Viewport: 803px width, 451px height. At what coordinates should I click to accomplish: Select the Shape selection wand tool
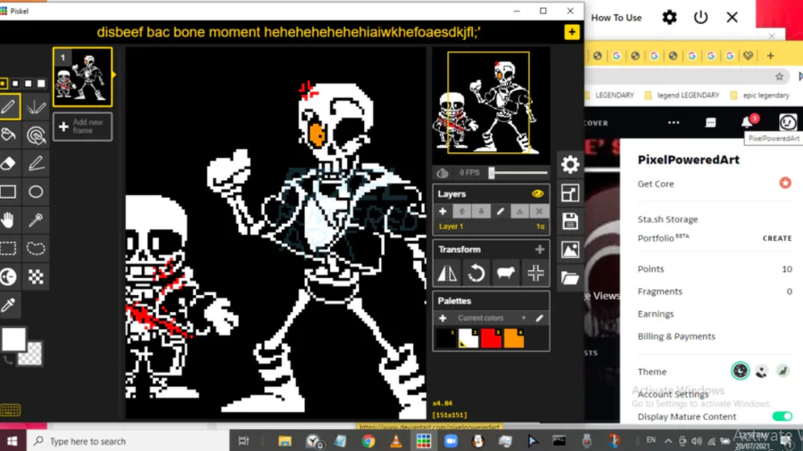point(36,220)
